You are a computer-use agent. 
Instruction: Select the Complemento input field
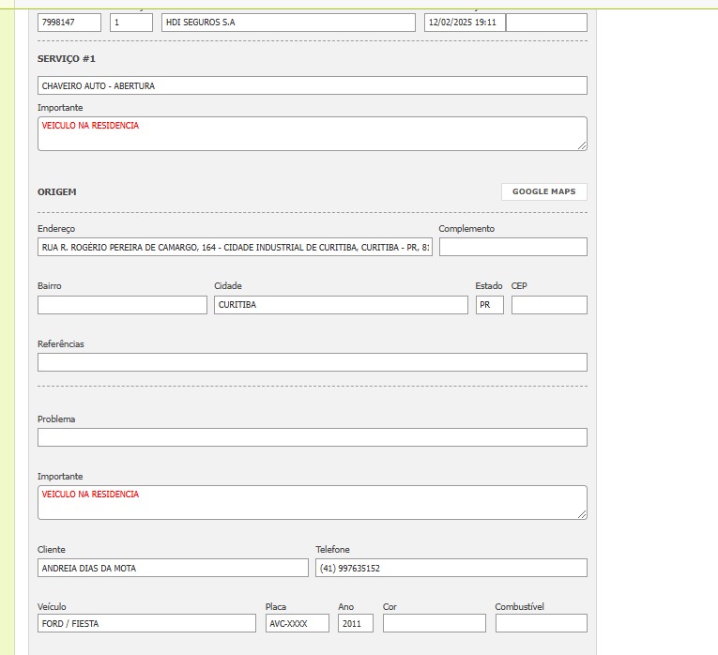click(x=512, y=247)
